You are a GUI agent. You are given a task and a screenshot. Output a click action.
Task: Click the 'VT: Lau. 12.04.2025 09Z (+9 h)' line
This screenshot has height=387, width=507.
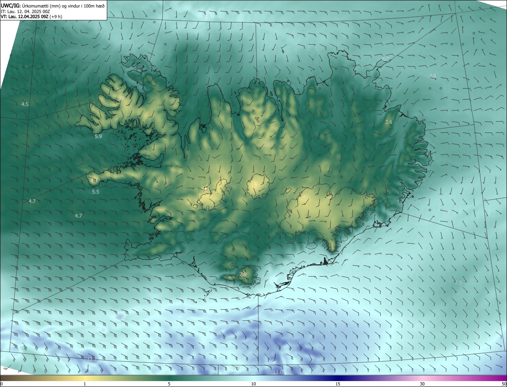pos(31,17)
